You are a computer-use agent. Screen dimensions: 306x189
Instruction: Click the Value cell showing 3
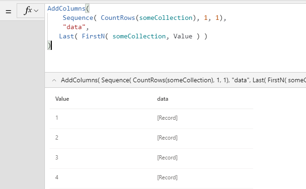(x=57, y=158)
